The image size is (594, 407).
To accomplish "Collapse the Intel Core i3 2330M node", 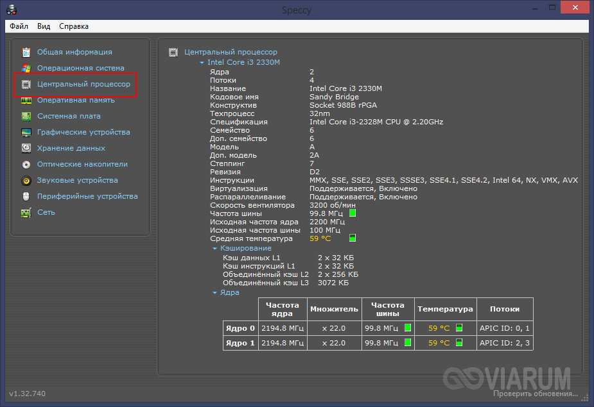I will (x=202, y=63).
